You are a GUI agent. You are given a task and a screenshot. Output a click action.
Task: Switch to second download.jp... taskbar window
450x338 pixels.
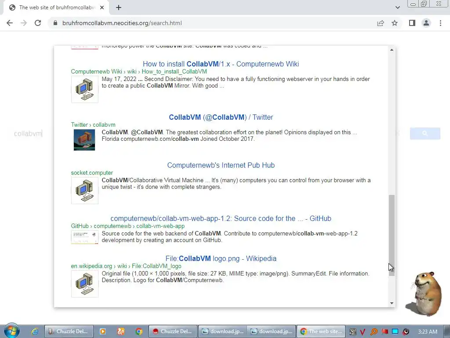pyautogui.click(x=272, y=331)
